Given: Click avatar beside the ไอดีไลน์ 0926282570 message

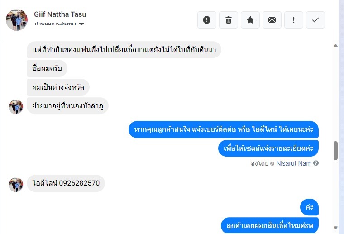Looking at the screenshot, I should 16,185.
